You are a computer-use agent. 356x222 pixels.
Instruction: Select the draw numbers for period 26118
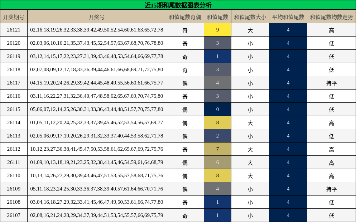tap(97, 69)
